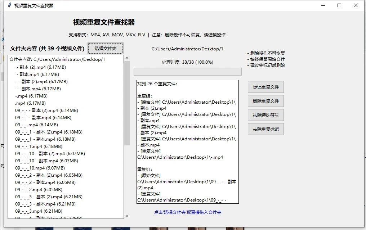Choose the 09_-_-_1.mp4 (6.18MB) entry

coord(39,146)
